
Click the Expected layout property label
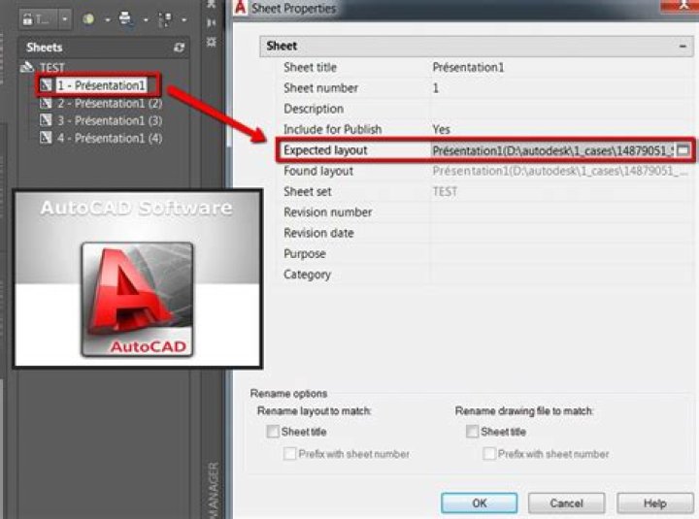pyautogui.click(x=325, y=150)
